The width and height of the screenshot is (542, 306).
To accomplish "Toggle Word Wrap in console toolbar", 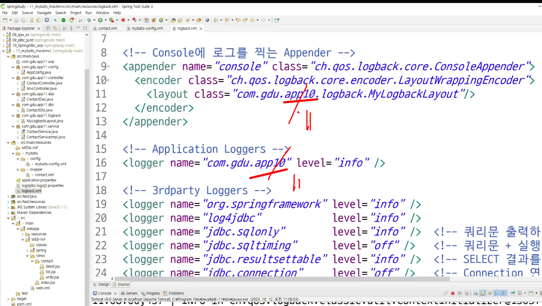I will point(490,293).
